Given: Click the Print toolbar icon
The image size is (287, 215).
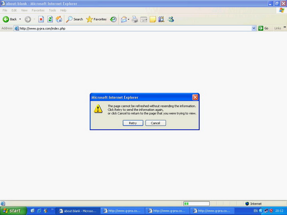Looking at the screenshot, I should [x=135, y=19].
